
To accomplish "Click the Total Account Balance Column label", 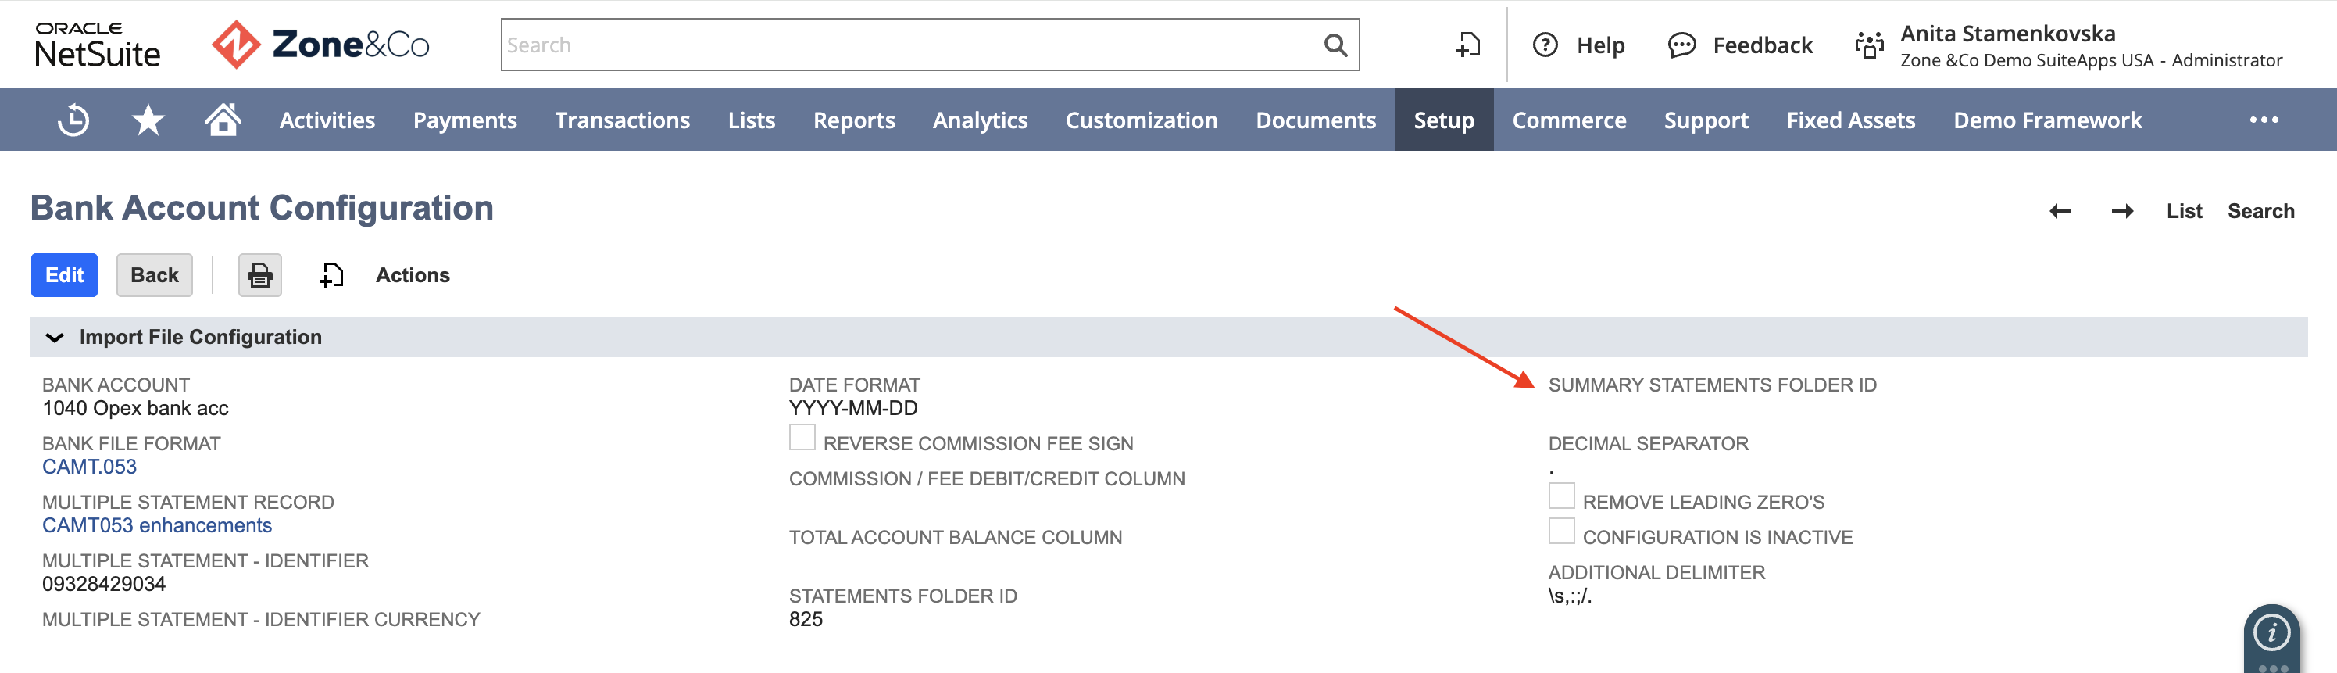I will click(x=956, y=538).
